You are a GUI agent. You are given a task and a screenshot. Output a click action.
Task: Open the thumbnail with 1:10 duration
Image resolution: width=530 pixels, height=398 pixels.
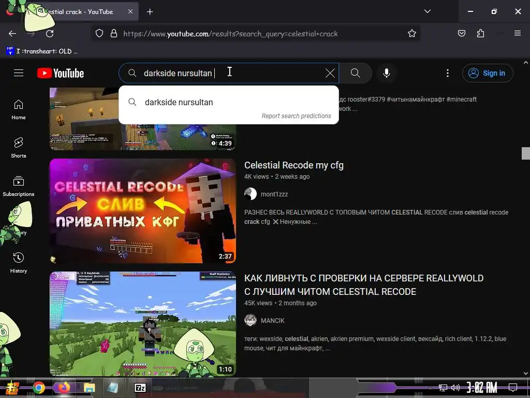point(143,323)
